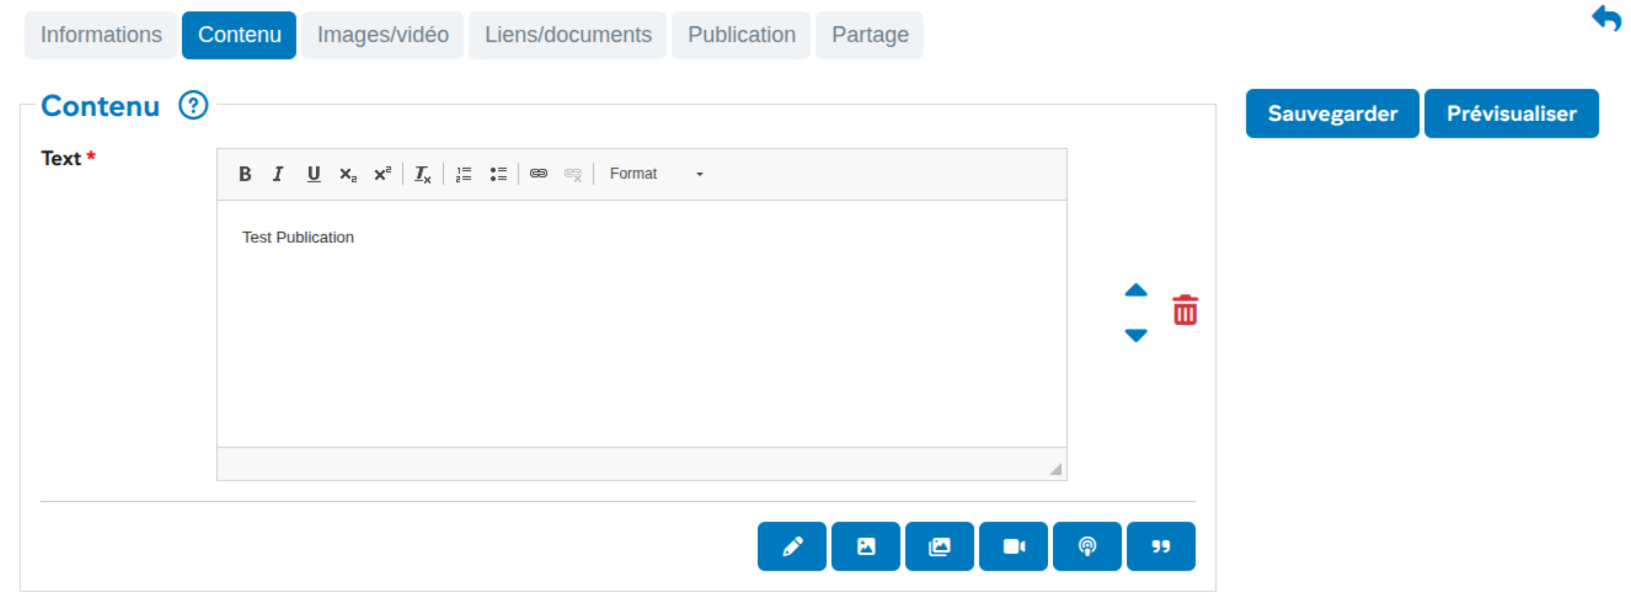Move the text block up
This screenshot has height=600, width=1631.
(x=1135, y=291)
